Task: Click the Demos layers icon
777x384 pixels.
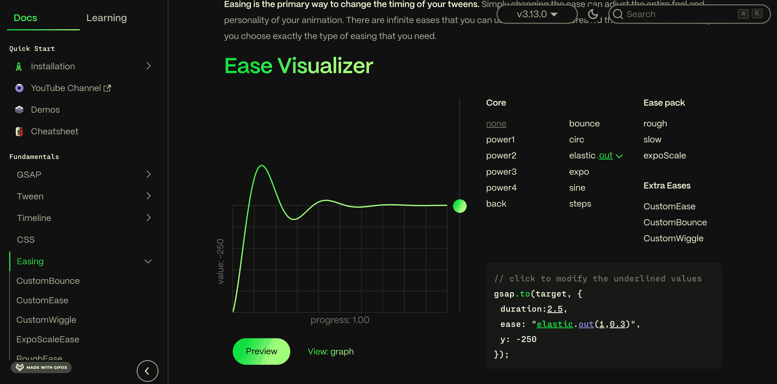Action: [19, 110]
